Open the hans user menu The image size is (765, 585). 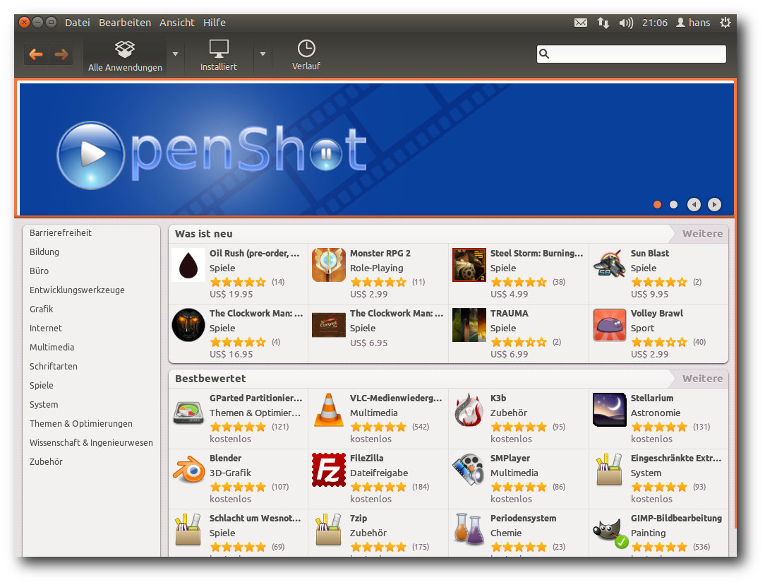[693, 23]
